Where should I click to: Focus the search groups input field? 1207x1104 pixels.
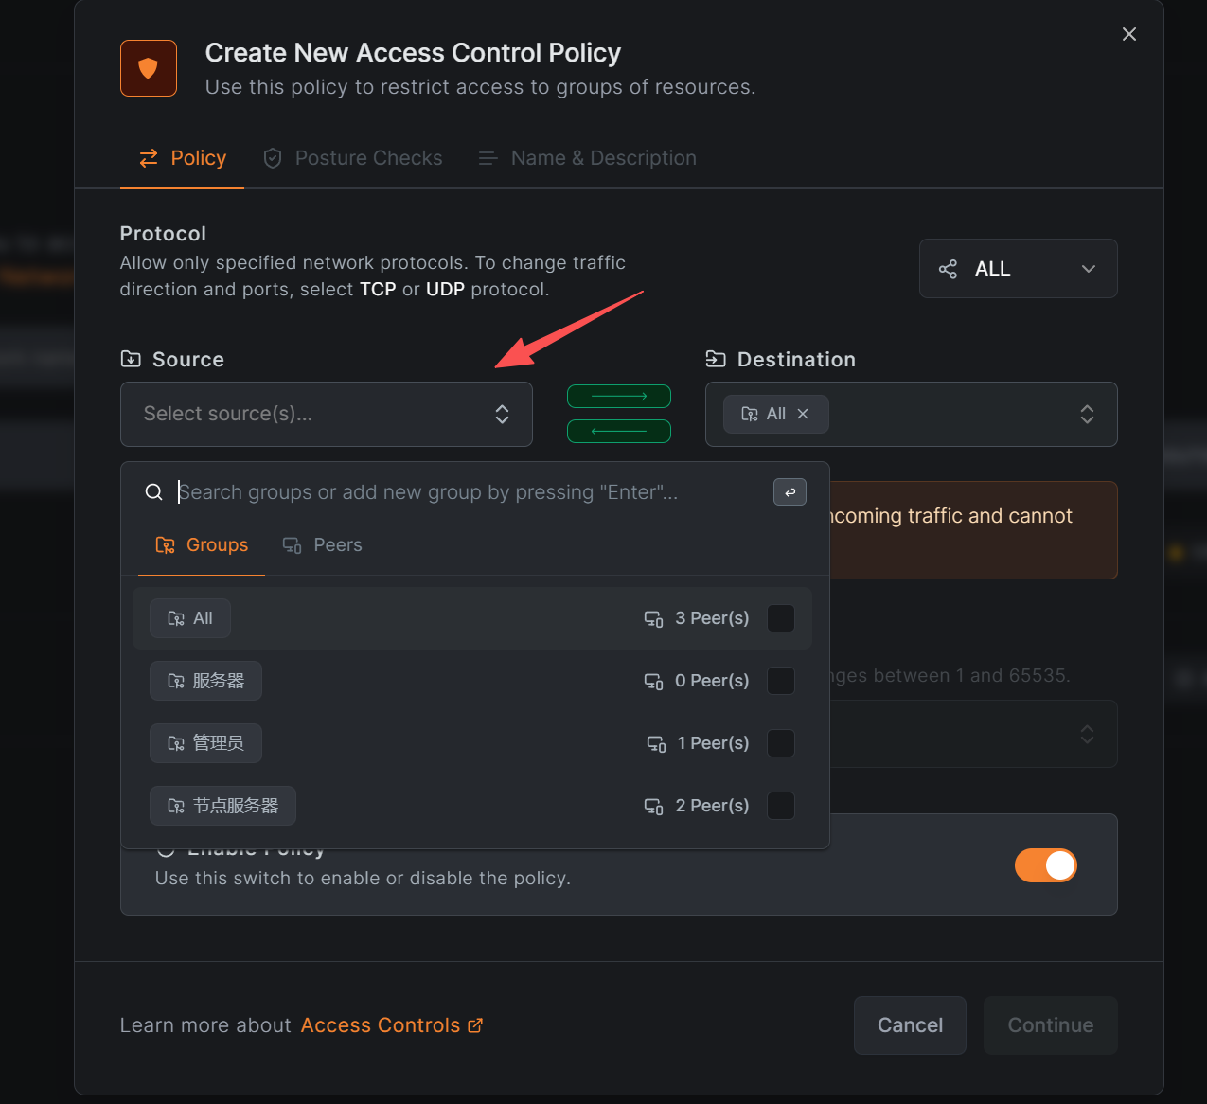pyautogui.click(x=464, y=492)
